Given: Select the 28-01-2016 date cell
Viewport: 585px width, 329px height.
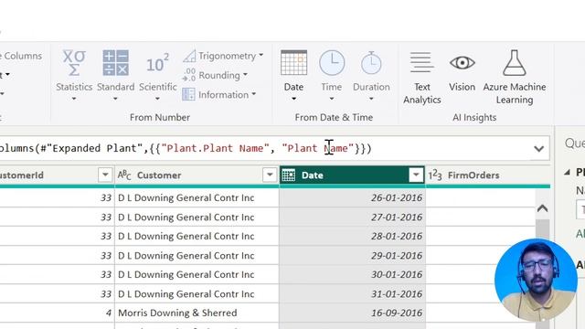Looking at the screenshot, I should pyautogui.click(x=352, y=236).
